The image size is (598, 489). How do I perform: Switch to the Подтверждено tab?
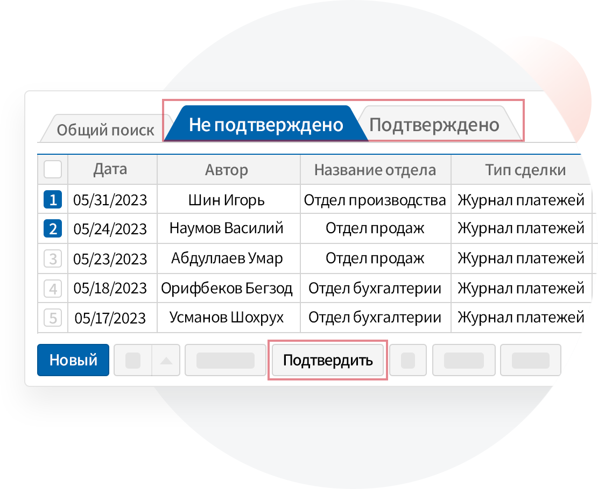coord(434,125)
